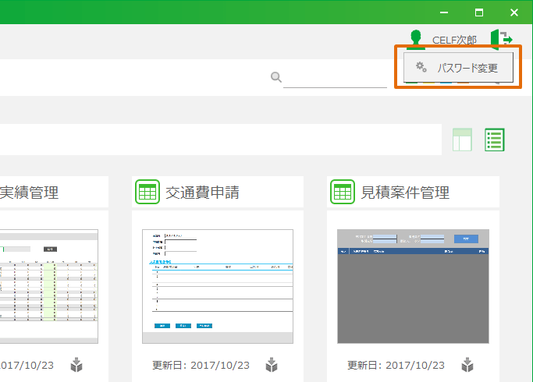Select パスワード変更 from the user menu
This screenshot has height=382, width=533.
click(466, 68)
